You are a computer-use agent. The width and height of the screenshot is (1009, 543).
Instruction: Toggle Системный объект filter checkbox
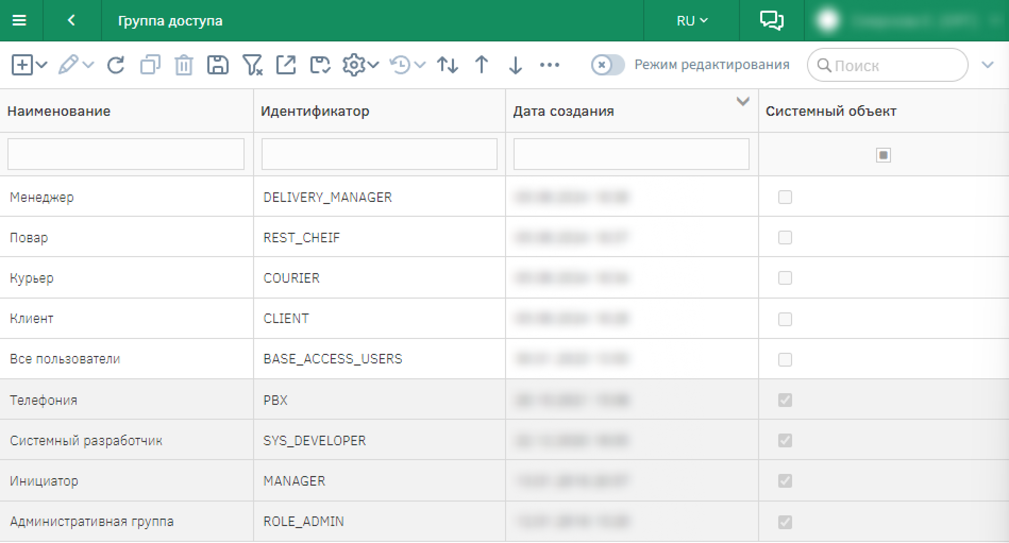pos(883,155)
